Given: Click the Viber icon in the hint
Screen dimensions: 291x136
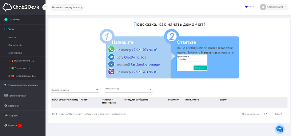Looking at the screenshot, I should click(x=111, y=72).
